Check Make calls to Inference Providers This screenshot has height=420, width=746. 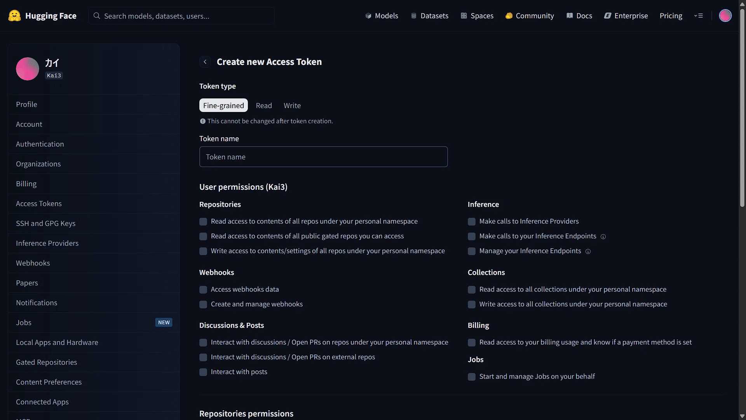tap(472, 222)
